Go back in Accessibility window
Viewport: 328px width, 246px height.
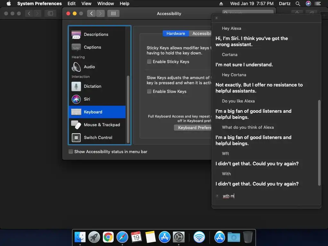(91, 13)
